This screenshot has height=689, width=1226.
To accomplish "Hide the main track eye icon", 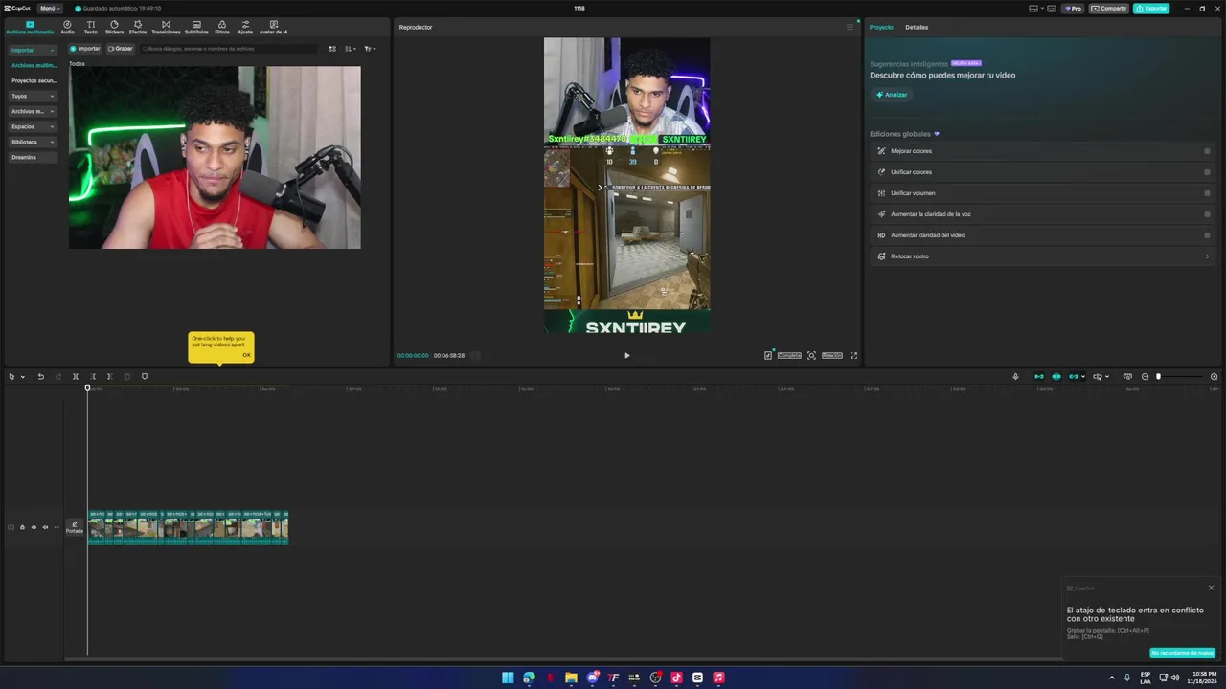I will [x=34, y=527].
